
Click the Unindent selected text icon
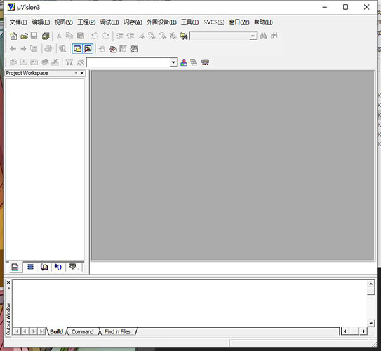coord(130,36)
